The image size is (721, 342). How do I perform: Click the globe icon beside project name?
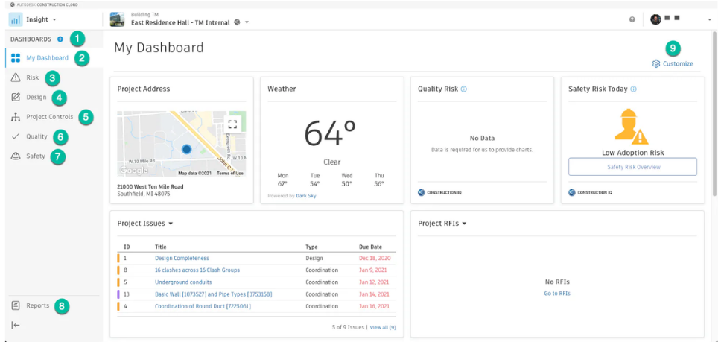(237, 22)
